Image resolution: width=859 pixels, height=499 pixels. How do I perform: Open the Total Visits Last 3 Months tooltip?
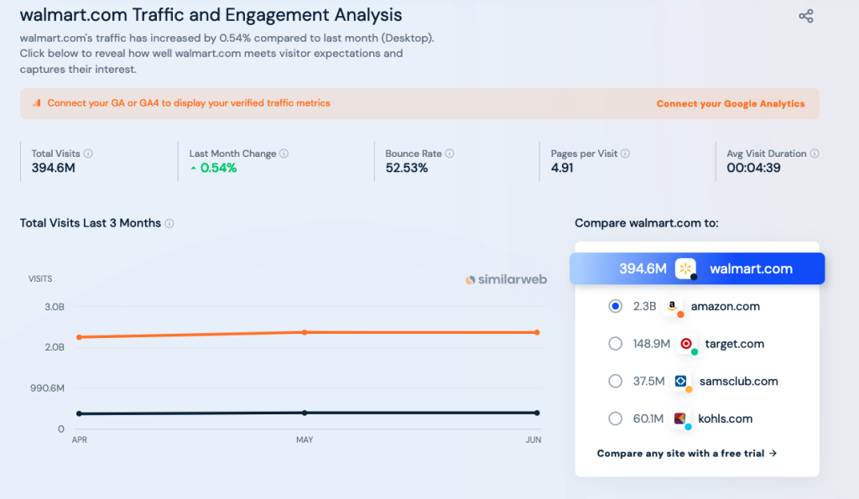169,223
